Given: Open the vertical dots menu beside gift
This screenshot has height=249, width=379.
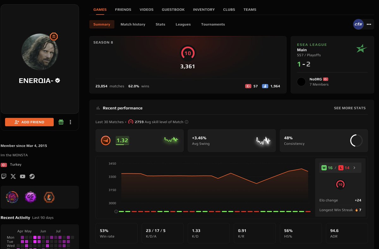Looking at the screenshot, I should pyautogui.click(x=70, y=122).
